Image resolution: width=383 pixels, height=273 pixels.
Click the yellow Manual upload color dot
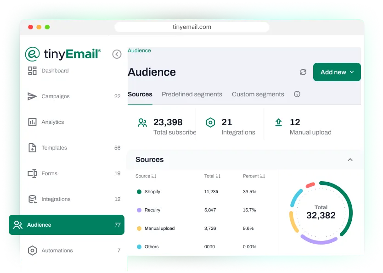[x=139, y=228]
